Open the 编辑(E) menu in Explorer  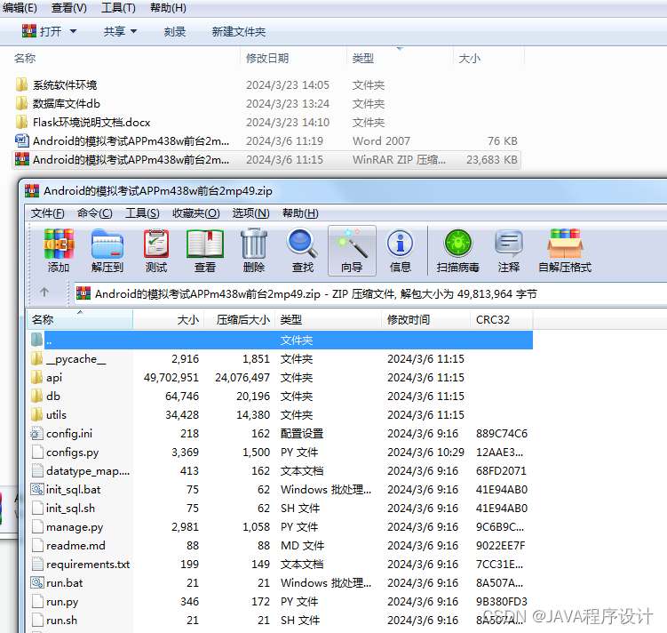pos(20,8)
